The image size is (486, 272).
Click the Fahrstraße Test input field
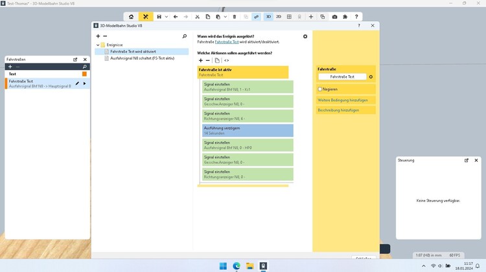click(342, 77)
